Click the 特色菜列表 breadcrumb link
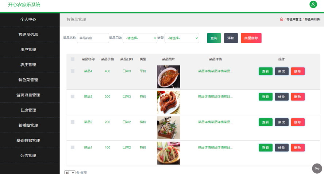This screenshot has height=174, width=324. pos(312,19)
